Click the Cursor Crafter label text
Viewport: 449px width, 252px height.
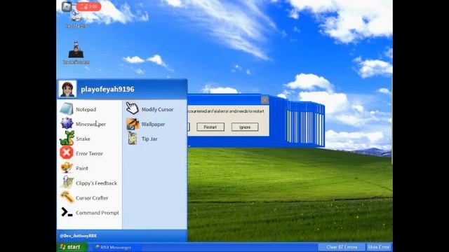[x=92, y=198]
